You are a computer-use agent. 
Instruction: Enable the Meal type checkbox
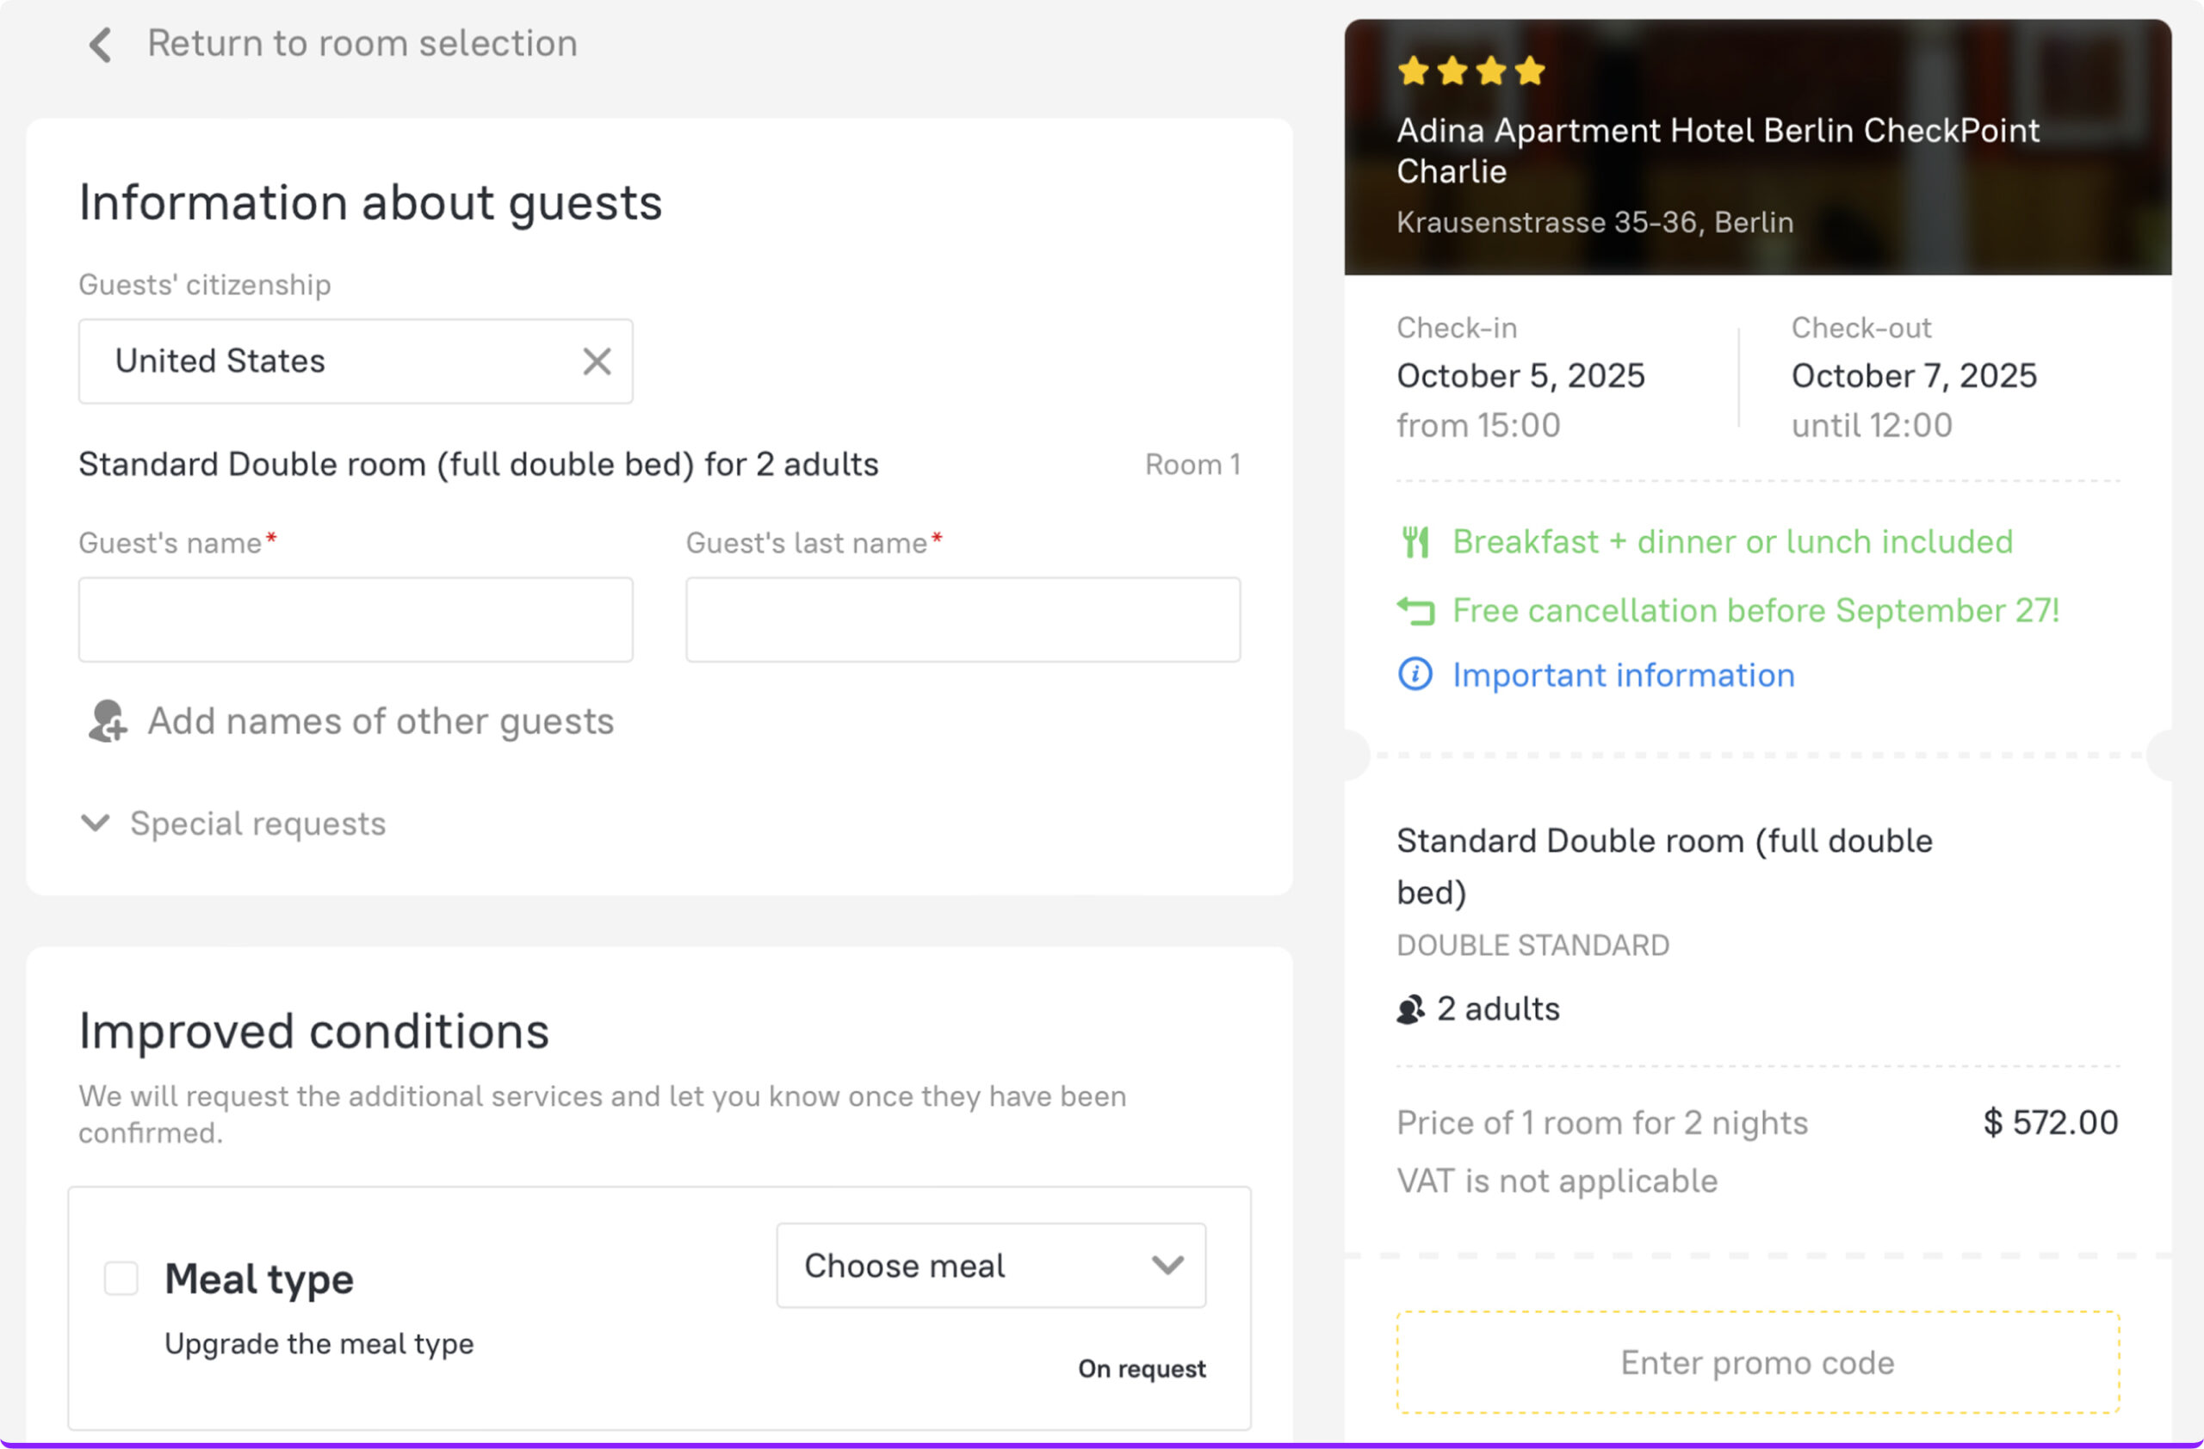[x=121, y=1278]
